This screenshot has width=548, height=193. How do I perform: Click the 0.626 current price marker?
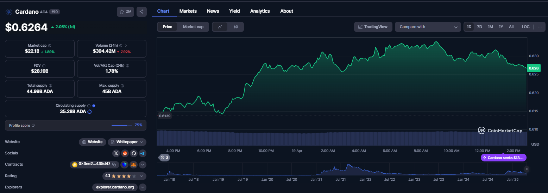[534, 68]
